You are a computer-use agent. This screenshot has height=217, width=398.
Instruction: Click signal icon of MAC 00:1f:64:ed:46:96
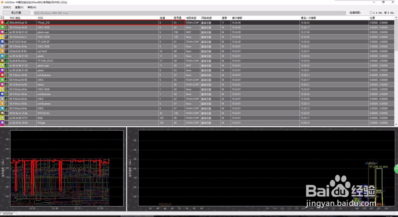click(7, 80)
